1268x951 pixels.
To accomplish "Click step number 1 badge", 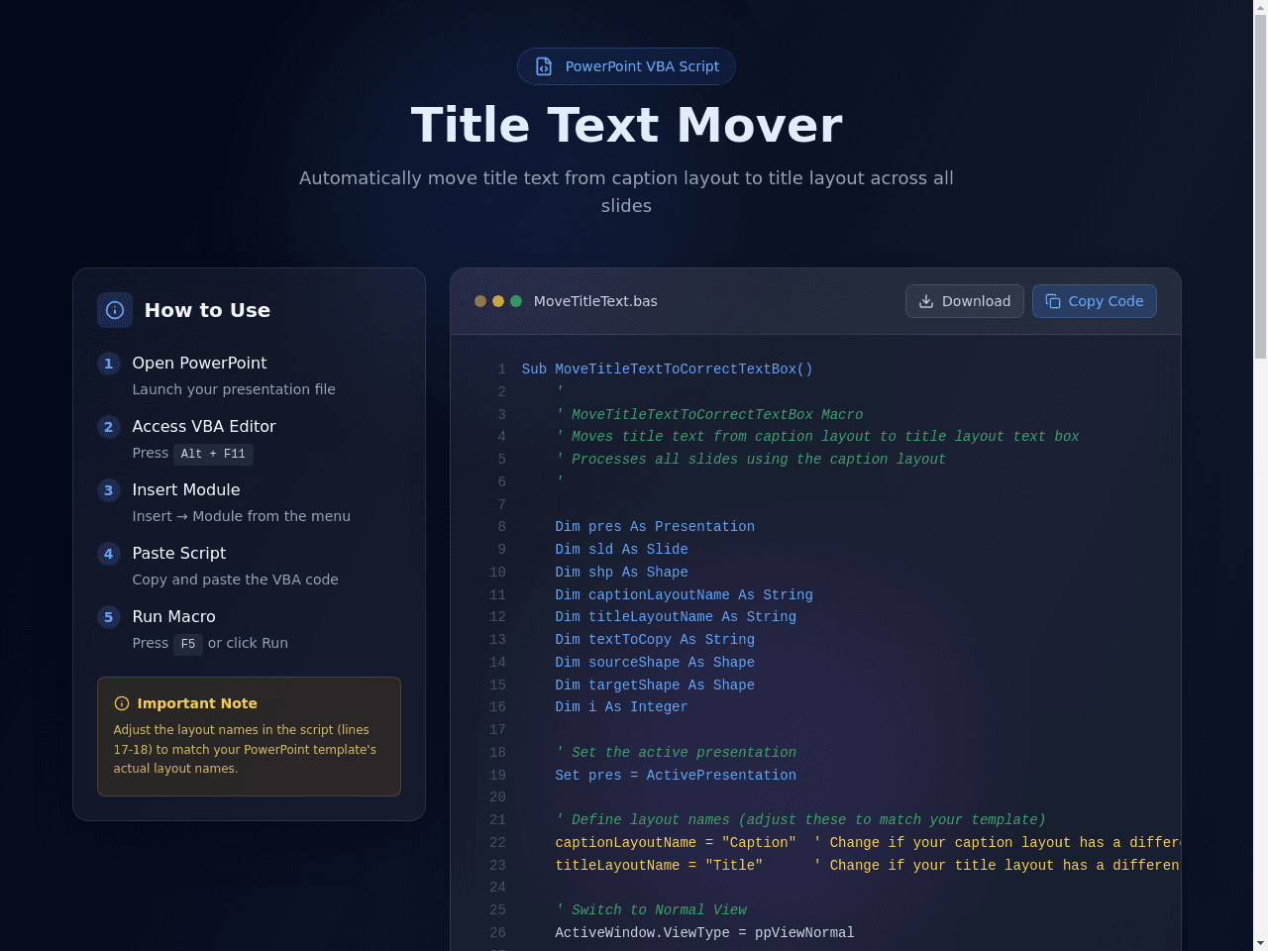I will coord(109,364).
